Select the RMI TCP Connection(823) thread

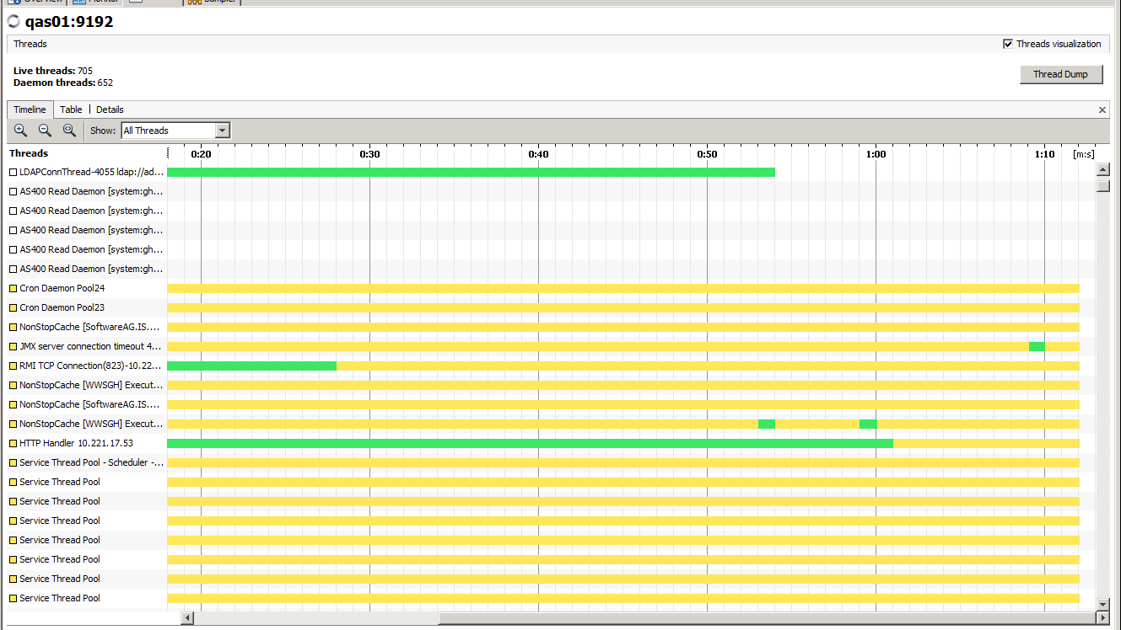click(90, 366)
